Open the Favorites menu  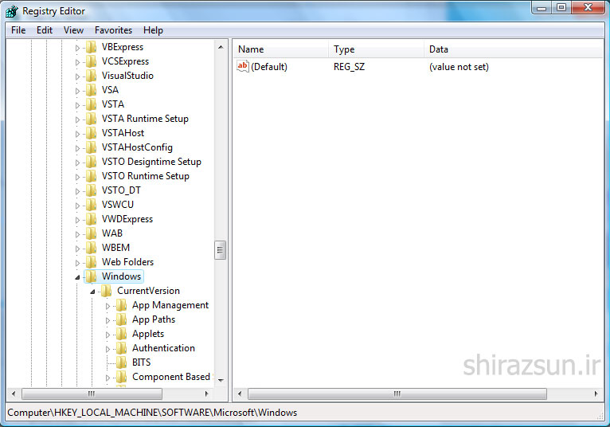113,30
